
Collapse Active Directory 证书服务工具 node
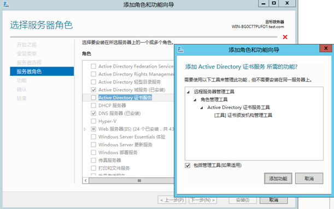coord(202,108)
